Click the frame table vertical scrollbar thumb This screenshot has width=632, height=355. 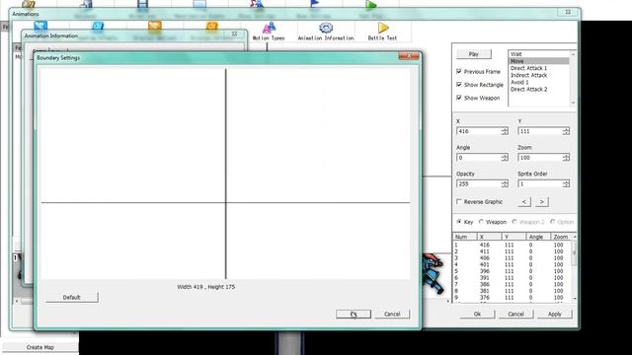[x=575, y=253]
